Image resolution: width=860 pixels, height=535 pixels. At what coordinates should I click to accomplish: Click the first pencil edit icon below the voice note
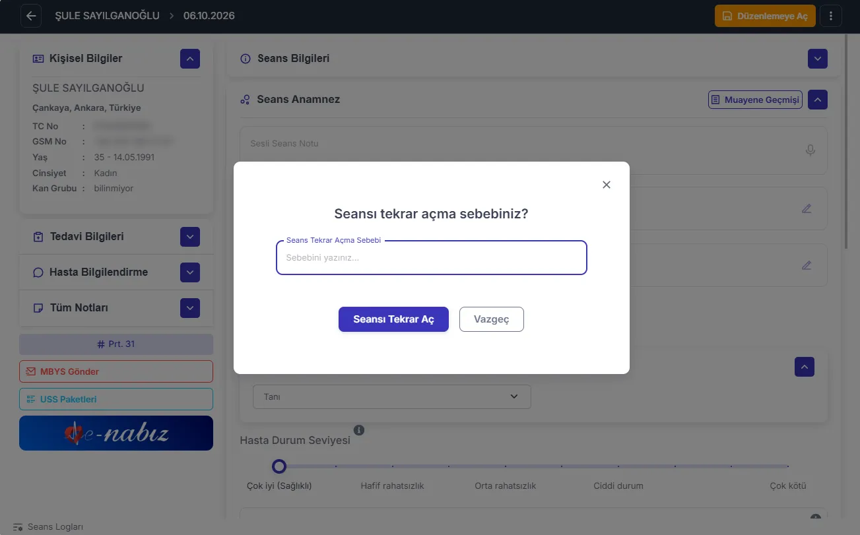point(806,208)
